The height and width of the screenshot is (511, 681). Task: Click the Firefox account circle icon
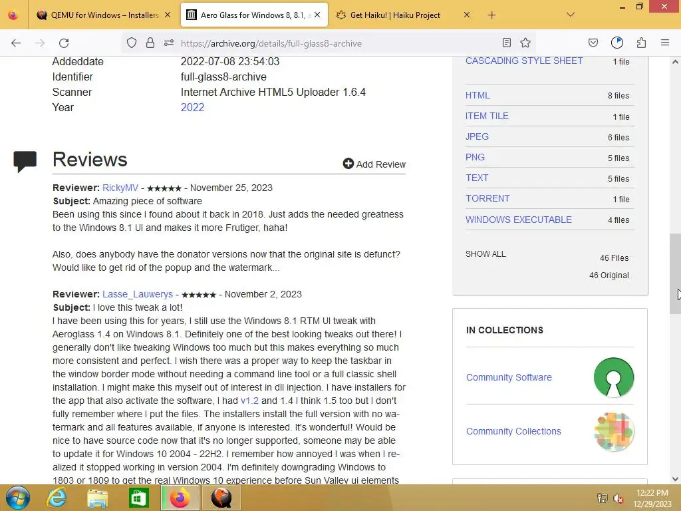click(617, 43)
